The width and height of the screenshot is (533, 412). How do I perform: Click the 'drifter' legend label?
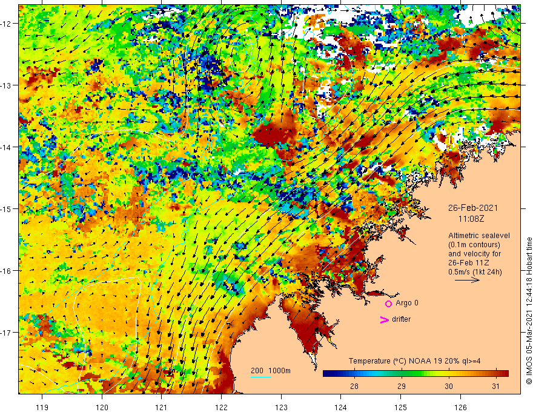(x=401, y=319)
